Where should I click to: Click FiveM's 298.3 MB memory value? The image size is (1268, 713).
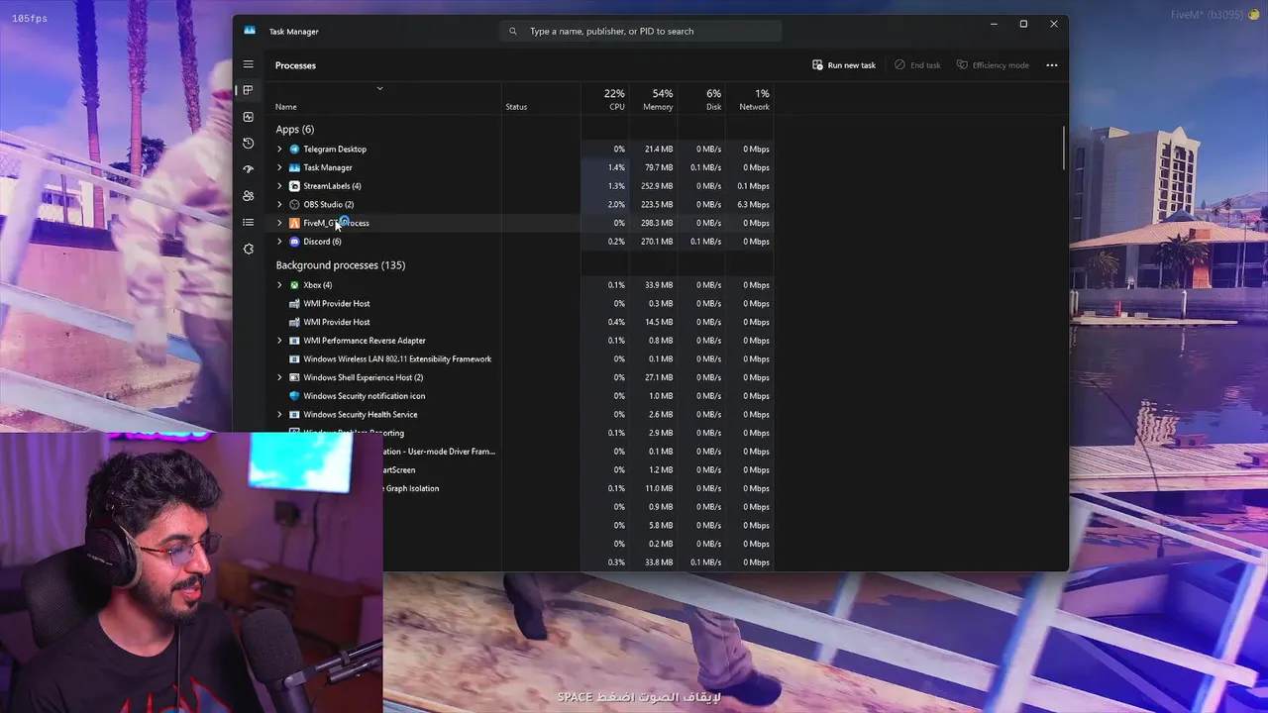pos(657,223)
